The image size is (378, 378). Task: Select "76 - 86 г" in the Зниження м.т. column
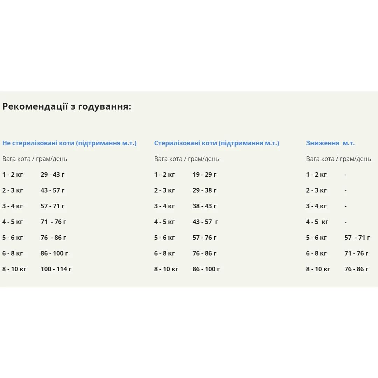(356, 269)
